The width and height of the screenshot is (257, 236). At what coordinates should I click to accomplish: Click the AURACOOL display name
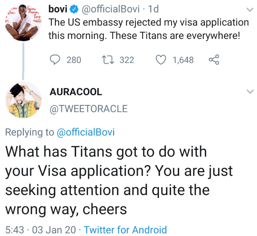pos(76,92)
